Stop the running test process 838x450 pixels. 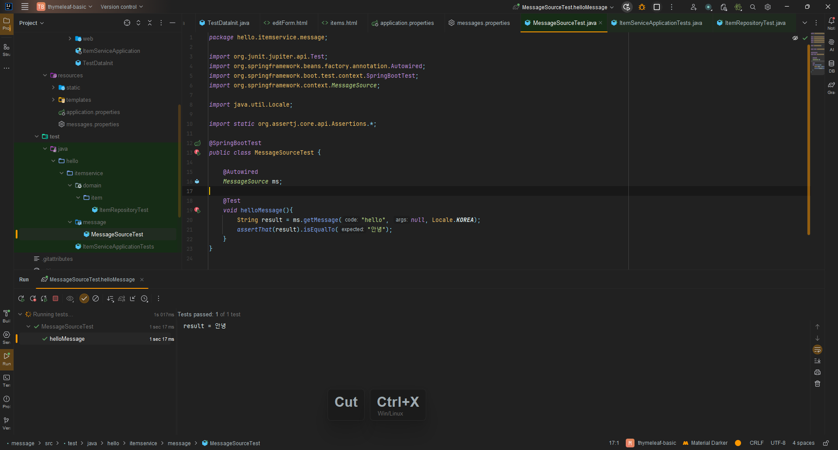click(55, 299)
